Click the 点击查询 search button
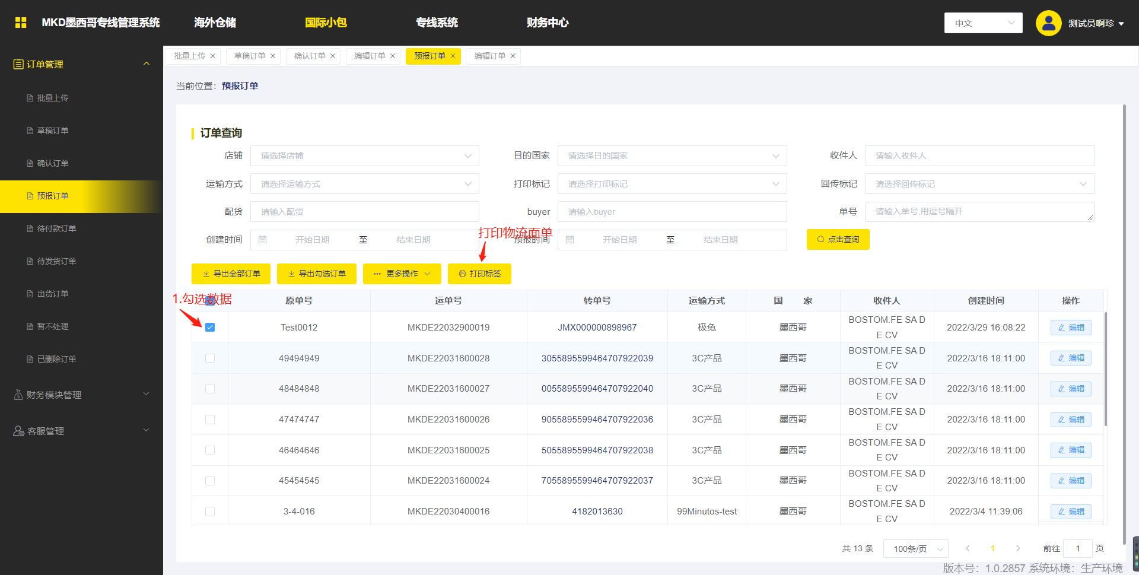Viewport: 1139px width, 575px height. click(838, 239)
